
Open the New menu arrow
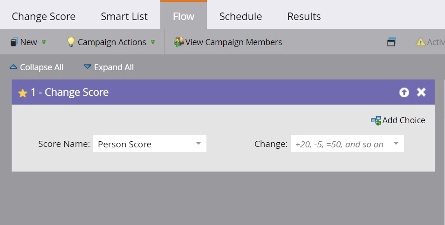coord(44,42)
